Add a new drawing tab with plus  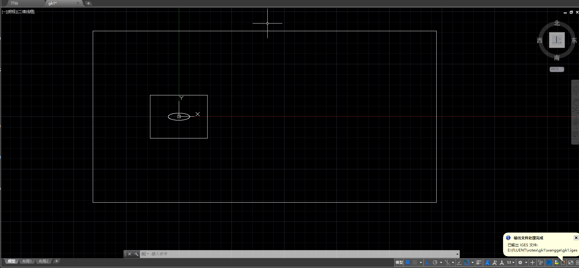pos(88,3)
